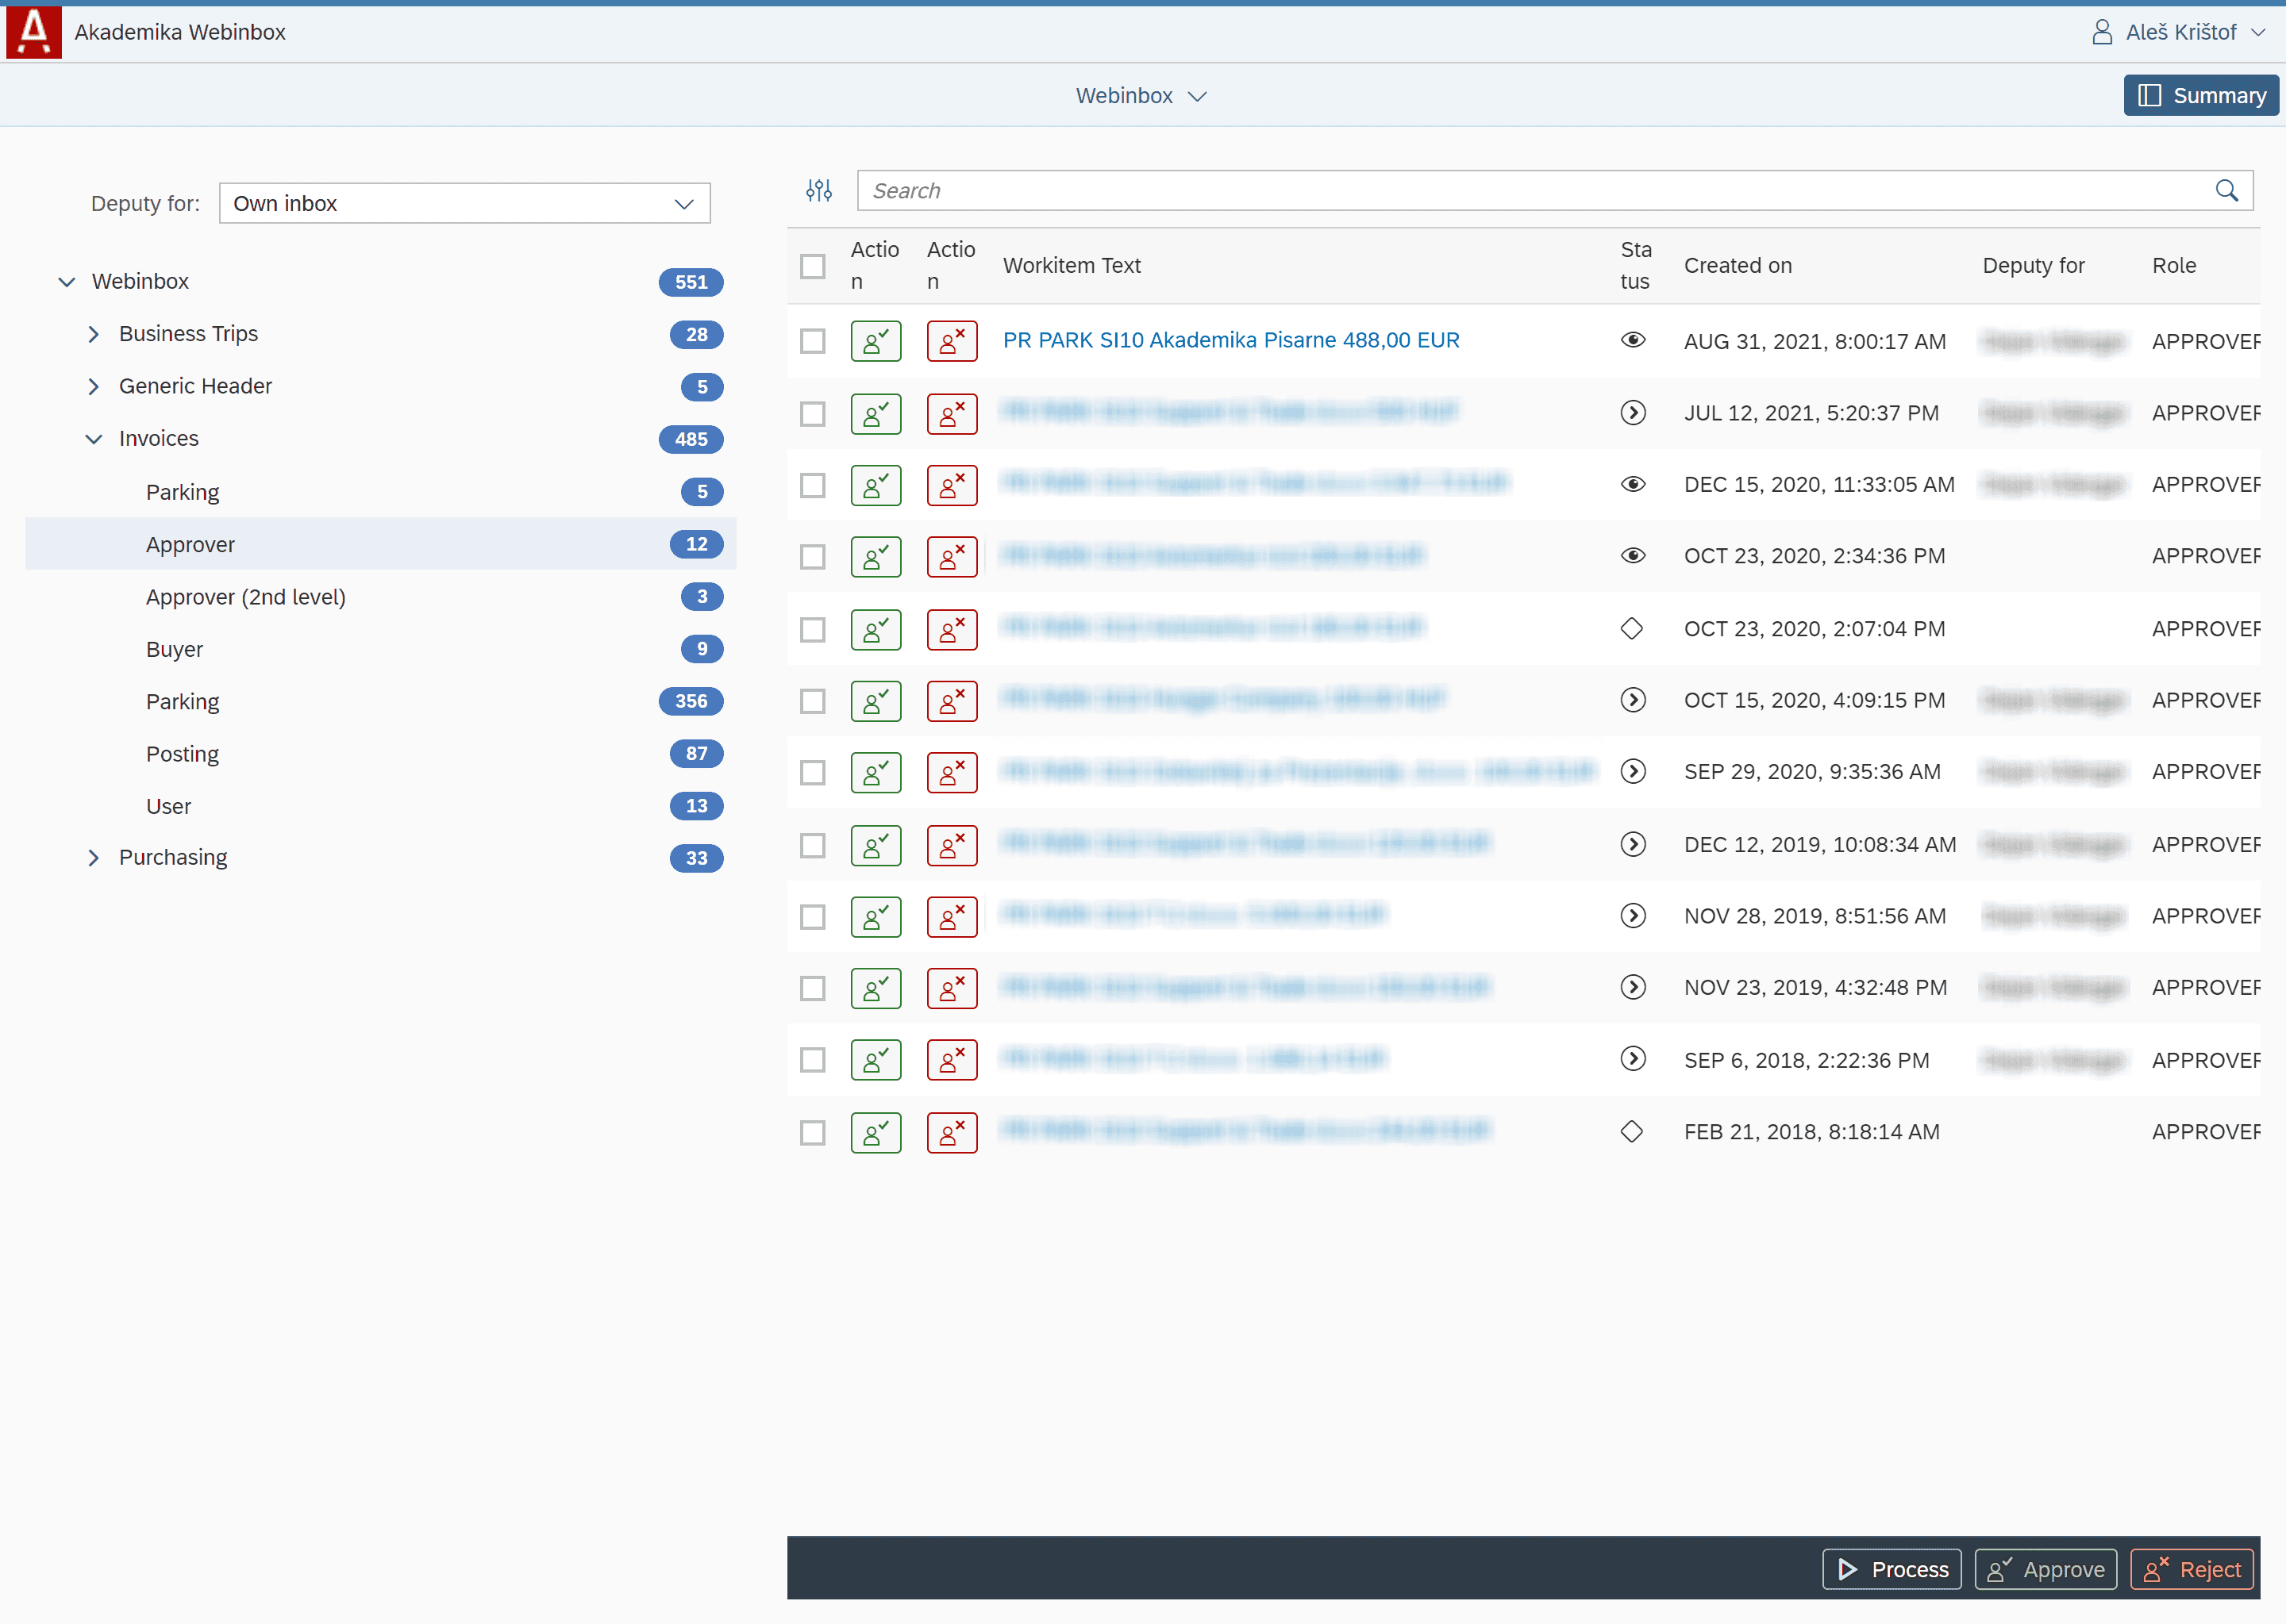Viewport: 2286px width, 1624px height.
Task: Approve the AUG 31, 2021 workitem via green icon
Action: (x=876, y=341)
